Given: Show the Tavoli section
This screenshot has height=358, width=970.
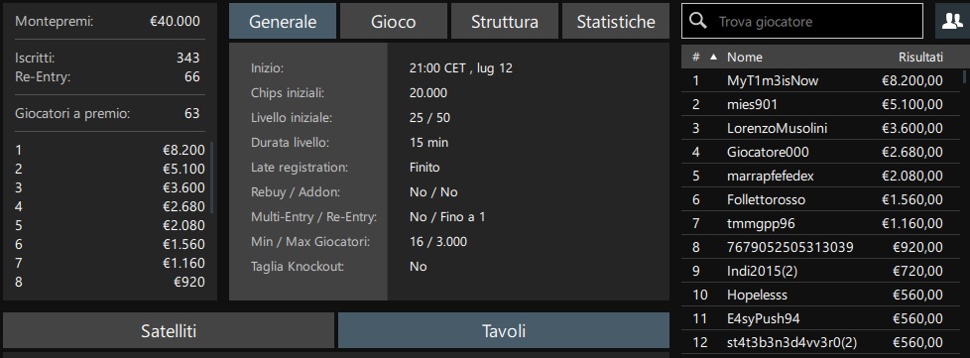Looking at the screenshot, I should point(504,331).
